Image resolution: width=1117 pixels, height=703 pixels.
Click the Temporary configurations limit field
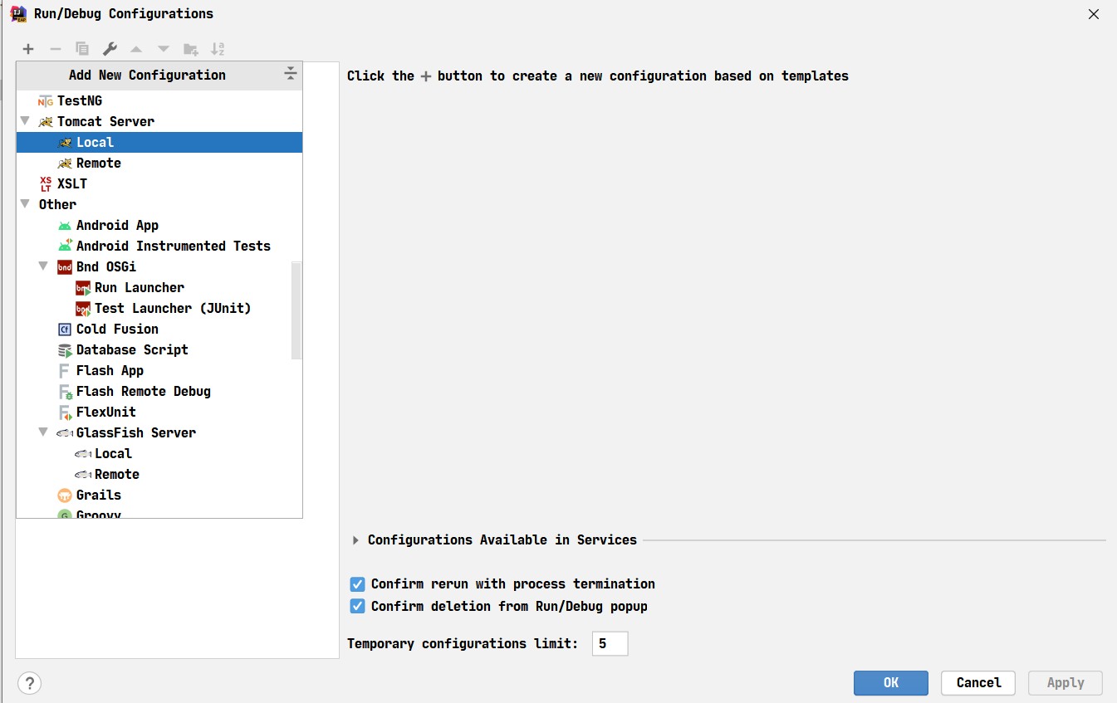610,644
